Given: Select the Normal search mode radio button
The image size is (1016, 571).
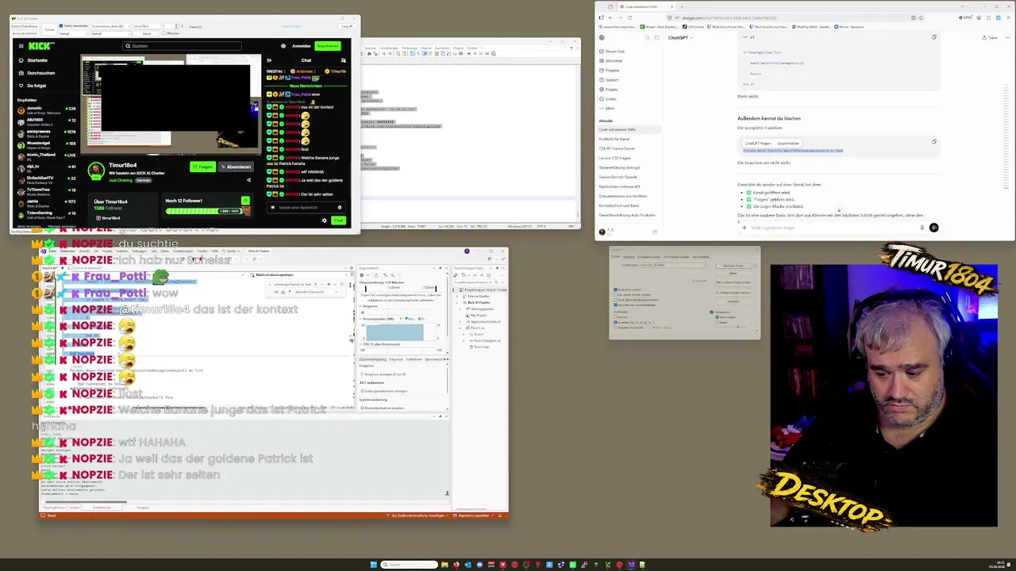Looking at the screenshot, I should tap(615, 317).
